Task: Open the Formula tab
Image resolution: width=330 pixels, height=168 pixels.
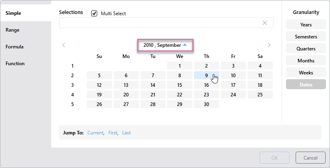Action: [x=14, y=47]
